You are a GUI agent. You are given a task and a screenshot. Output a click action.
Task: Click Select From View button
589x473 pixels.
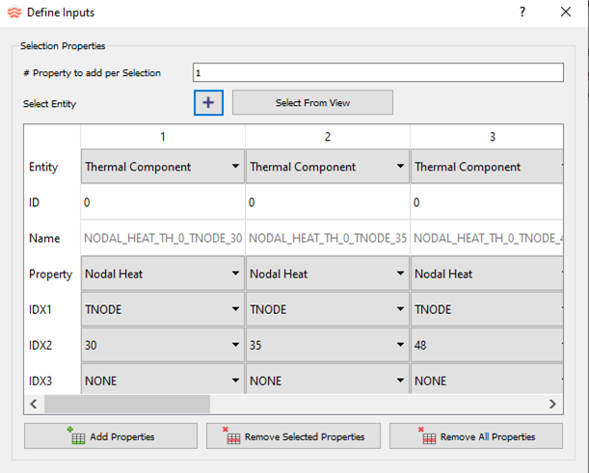[312, 103]
